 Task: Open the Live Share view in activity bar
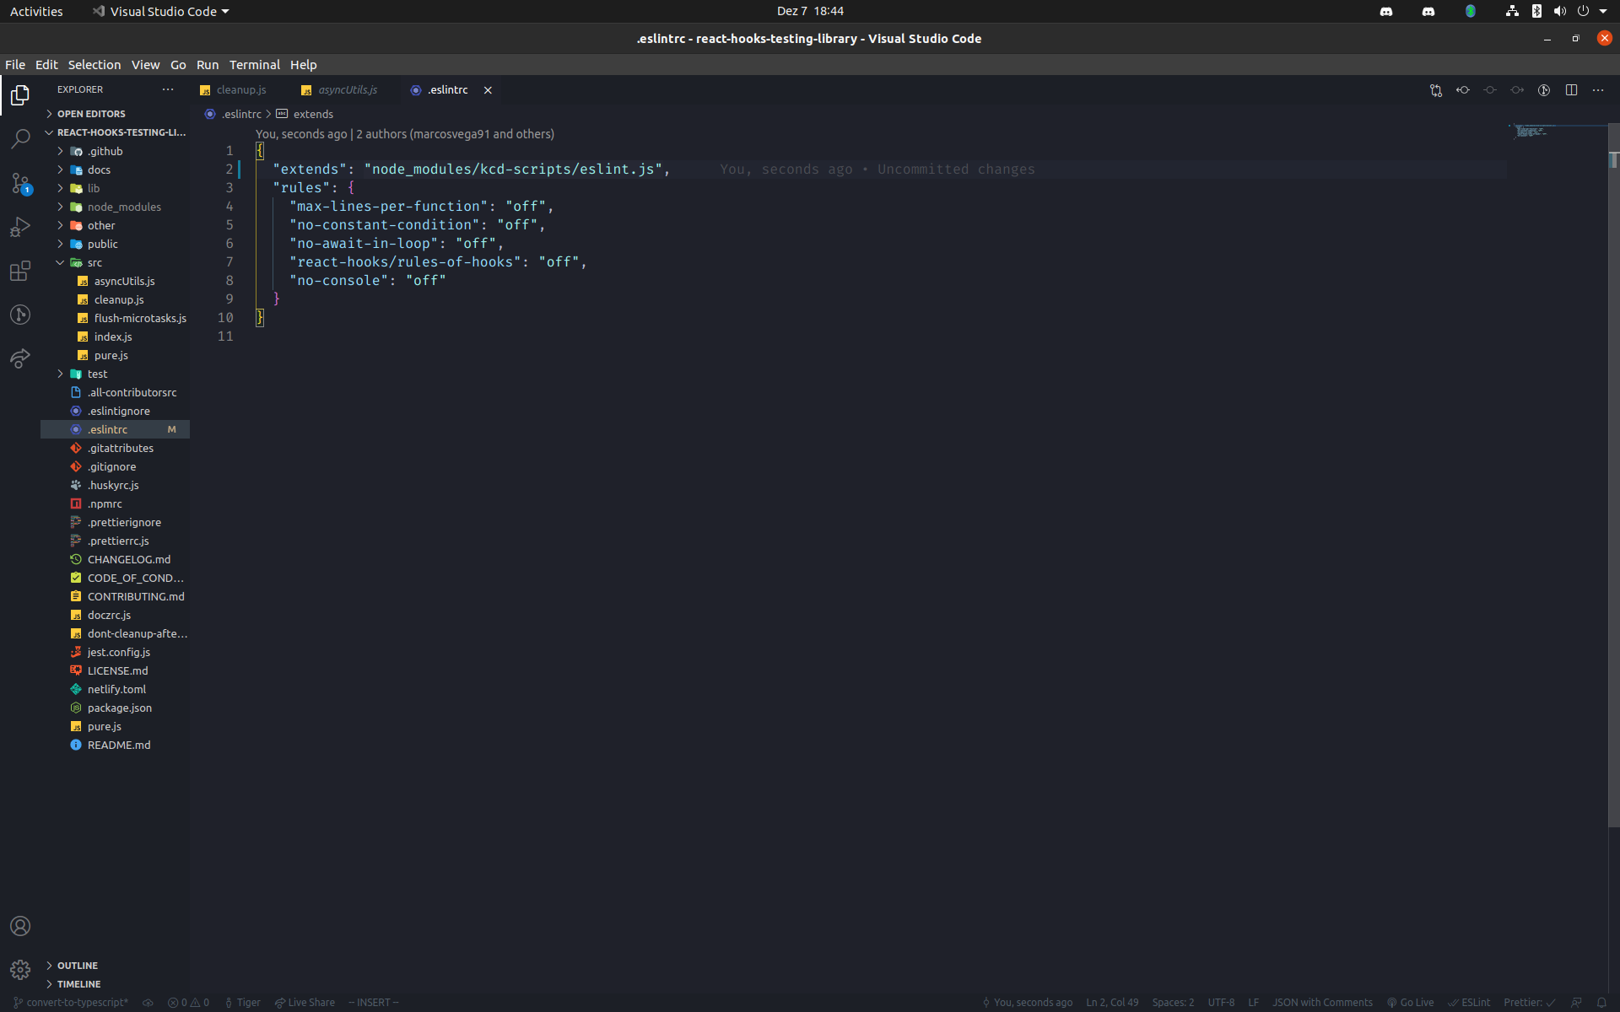(x=20, y=358)
